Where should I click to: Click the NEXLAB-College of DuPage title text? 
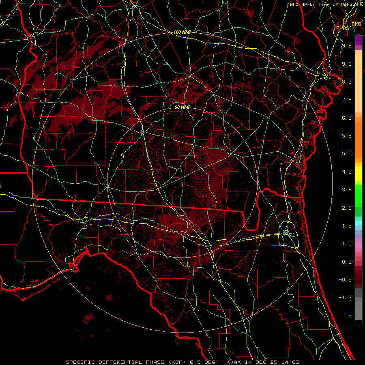[x=324, y=4]
